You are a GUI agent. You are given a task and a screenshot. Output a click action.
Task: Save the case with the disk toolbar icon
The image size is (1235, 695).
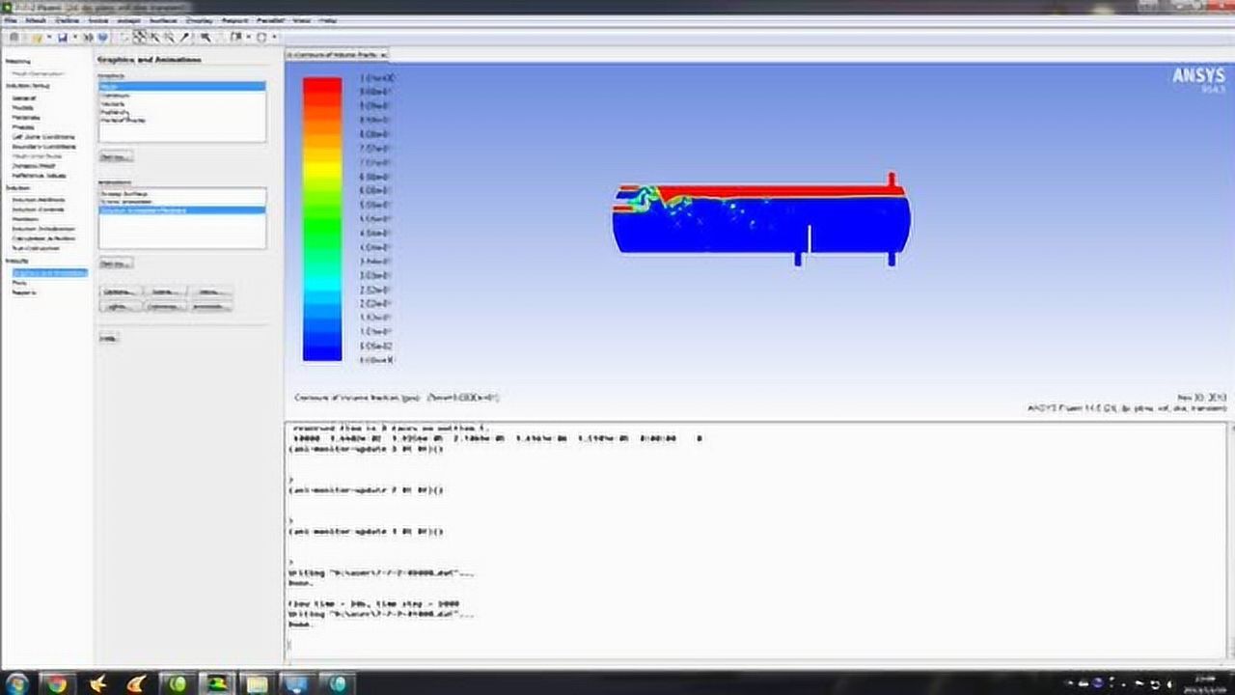(62, 38)
